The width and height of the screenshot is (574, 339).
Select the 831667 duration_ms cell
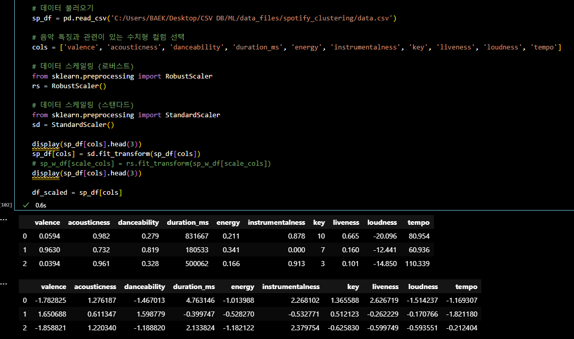197,237
